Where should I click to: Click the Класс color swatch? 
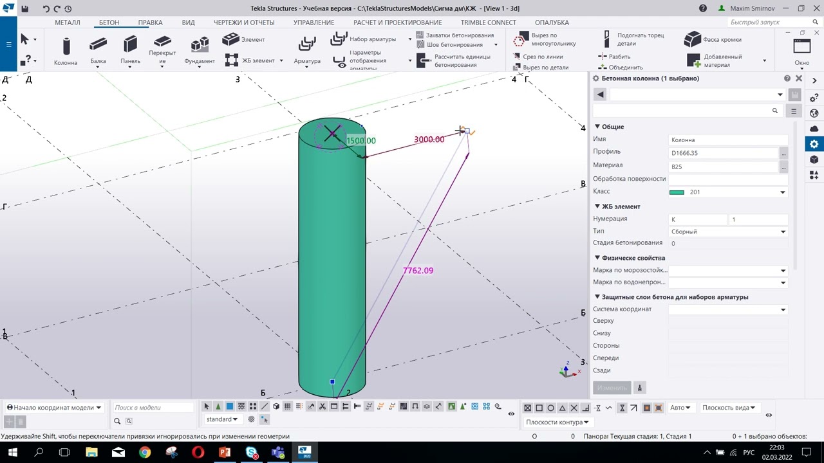(x=677, y=192)
